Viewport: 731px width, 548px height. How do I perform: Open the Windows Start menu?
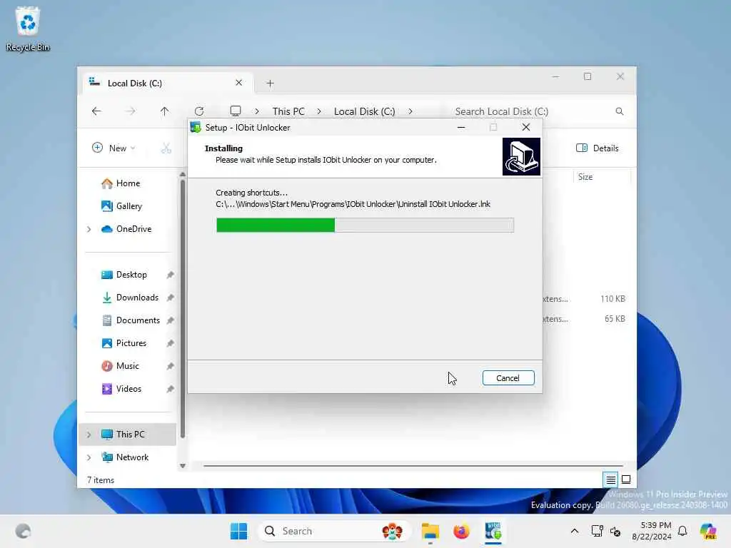(238, 531)
